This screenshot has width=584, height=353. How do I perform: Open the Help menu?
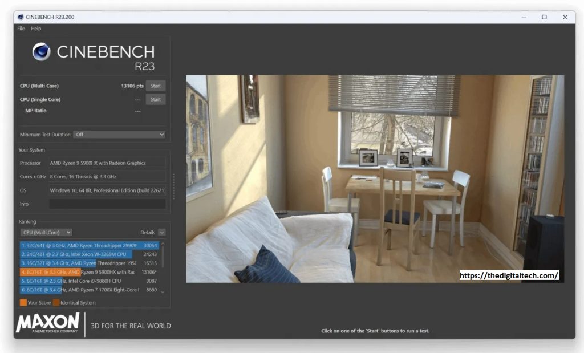pos(36,29)
